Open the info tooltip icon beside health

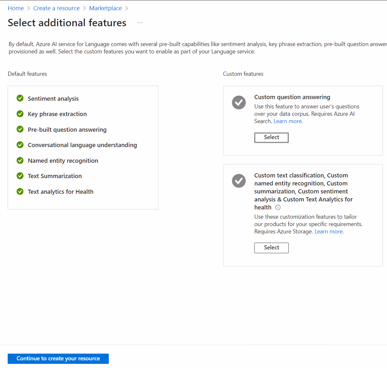pyautogui.click(x=278, y=207)
